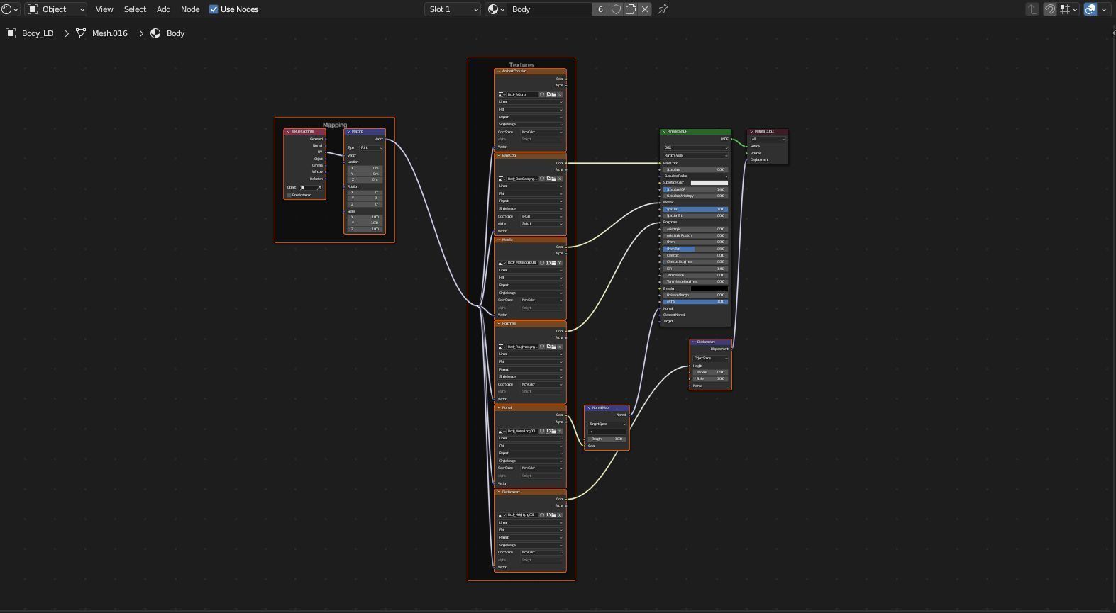This screenshot has height=613, width=1116.
Task: Click the Midlevel field in Displacement node
Action: pyautogui.click(x=711, y=372)
